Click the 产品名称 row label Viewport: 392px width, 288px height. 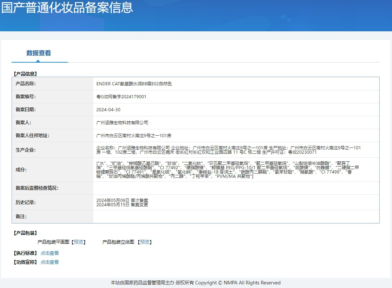[x=26, y=84]
